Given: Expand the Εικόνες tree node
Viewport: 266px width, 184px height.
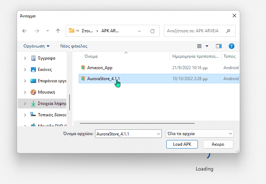Looking at the screenshot, I should tap(25, 69).
